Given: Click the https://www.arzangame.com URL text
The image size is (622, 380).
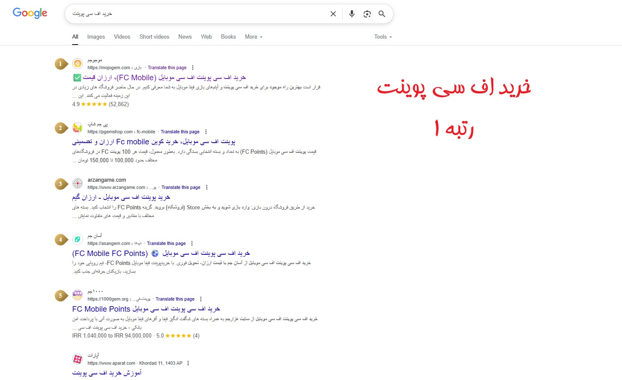Looking at the screenshot, I should [x=116, y=188].
